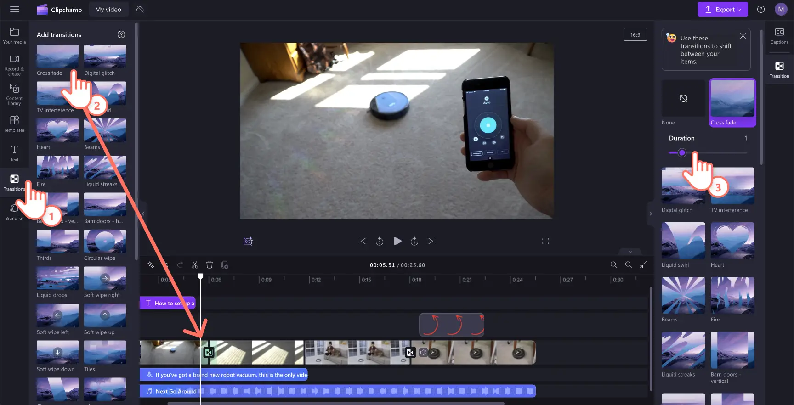794x405 pixels.
Task: Split clip with the scissors icon
Action: [195, 265]
